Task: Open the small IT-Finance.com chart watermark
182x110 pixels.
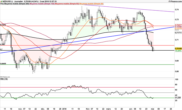Action: tap(5, 77)
